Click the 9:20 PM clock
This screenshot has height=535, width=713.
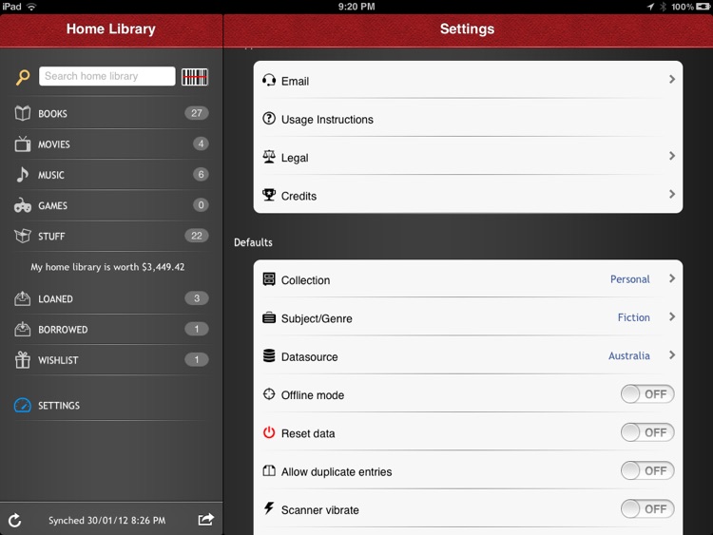(x=356, y=7)
